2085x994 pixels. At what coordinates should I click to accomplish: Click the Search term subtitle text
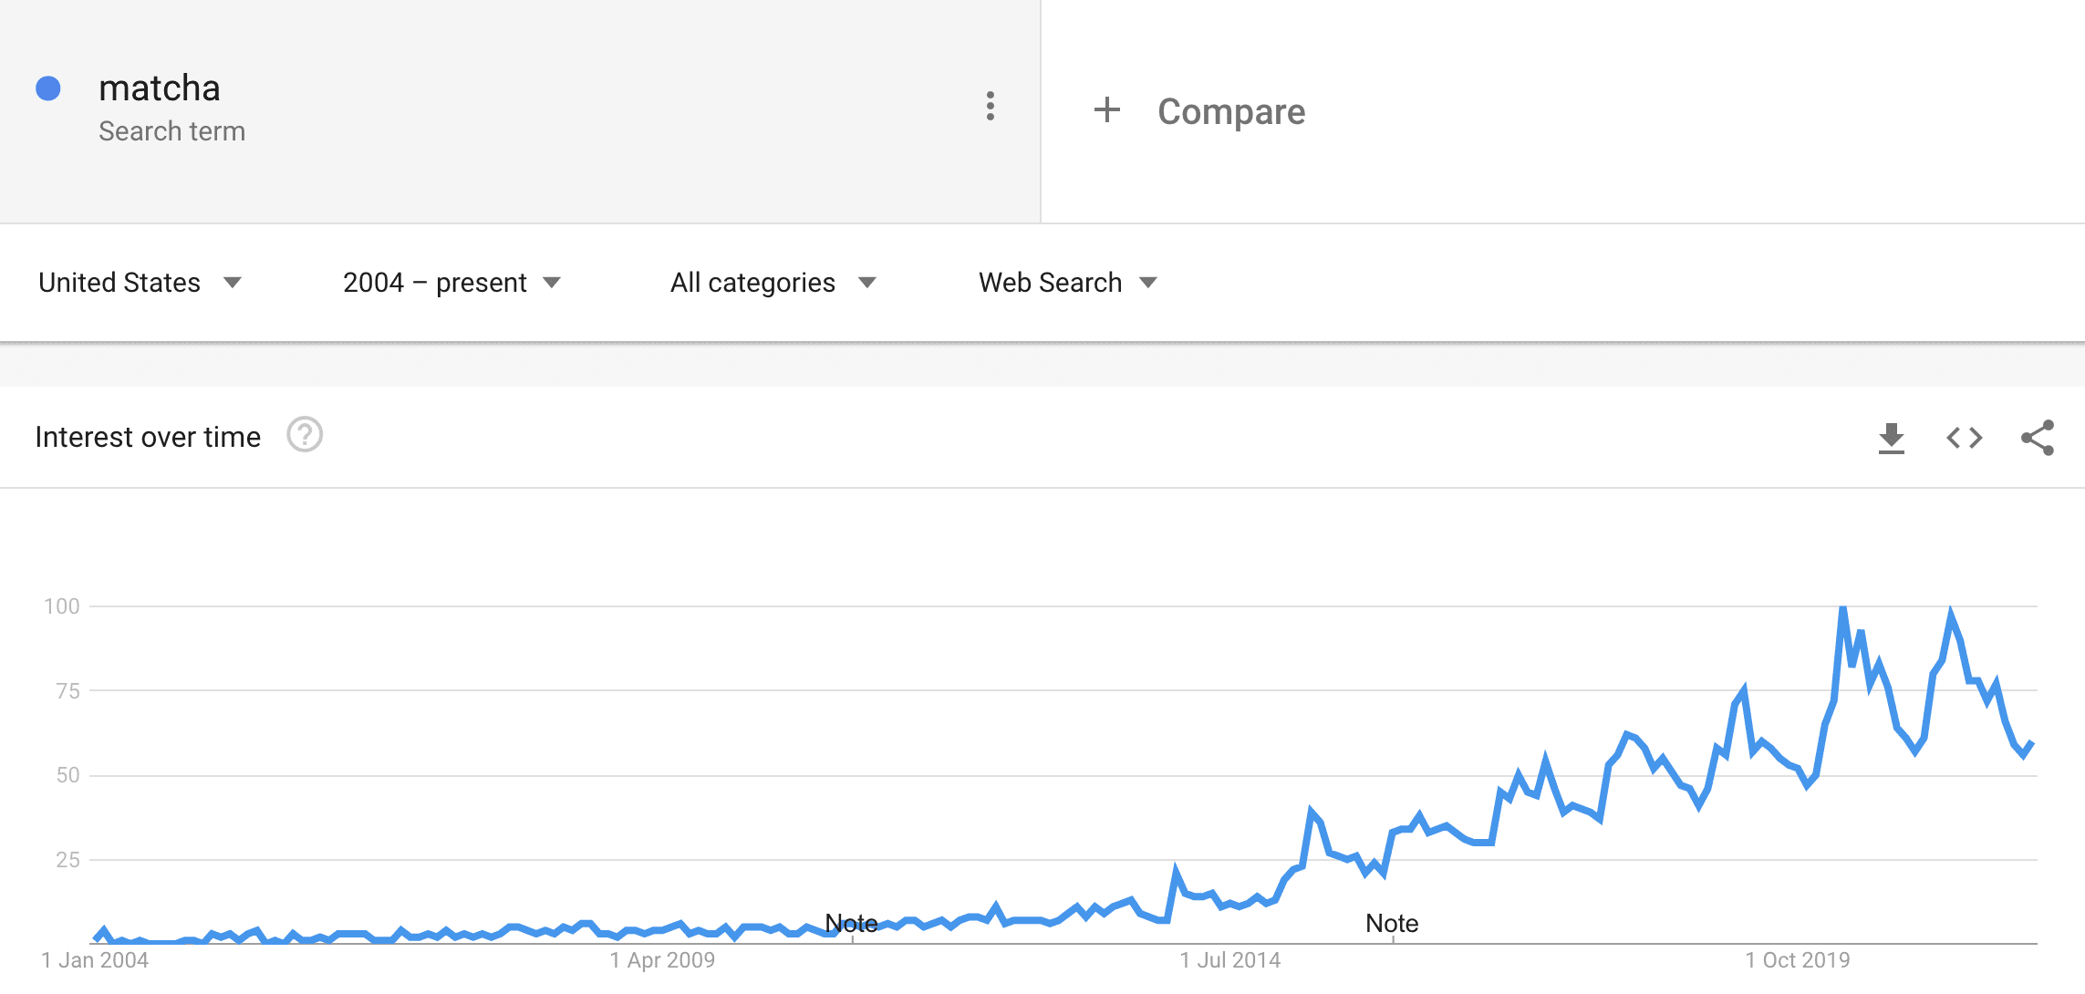(171, 131)
